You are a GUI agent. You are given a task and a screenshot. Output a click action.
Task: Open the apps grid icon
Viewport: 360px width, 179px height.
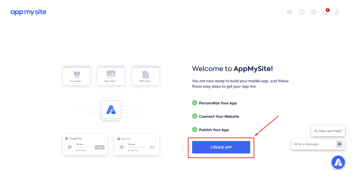[x=289, y=12]
